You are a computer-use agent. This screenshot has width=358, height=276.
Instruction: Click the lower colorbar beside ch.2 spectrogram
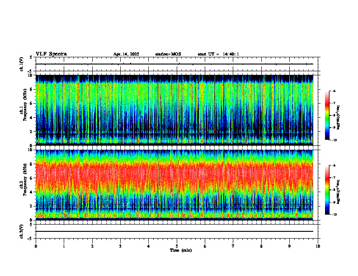pos(327,190)
